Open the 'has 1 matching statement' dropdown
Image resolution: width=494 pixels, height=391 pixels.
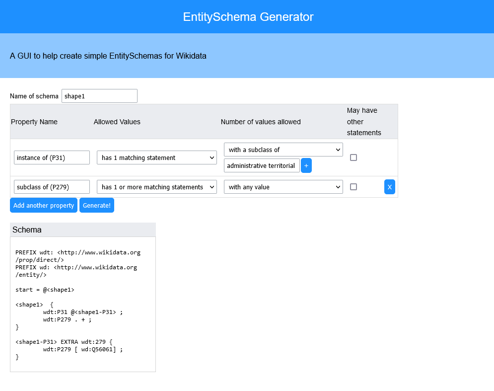point(156,157)
